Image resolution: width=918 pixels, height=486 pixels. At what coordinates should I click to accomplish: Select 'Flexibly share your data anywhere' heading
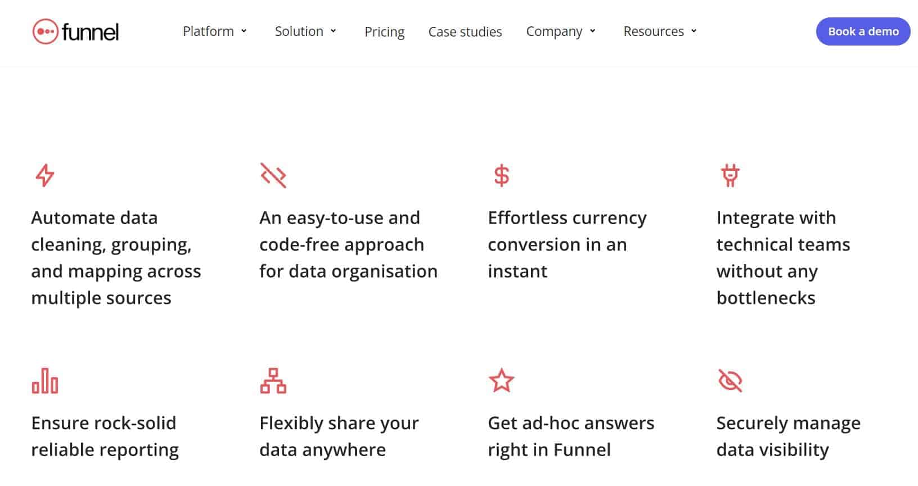(339, 436)
